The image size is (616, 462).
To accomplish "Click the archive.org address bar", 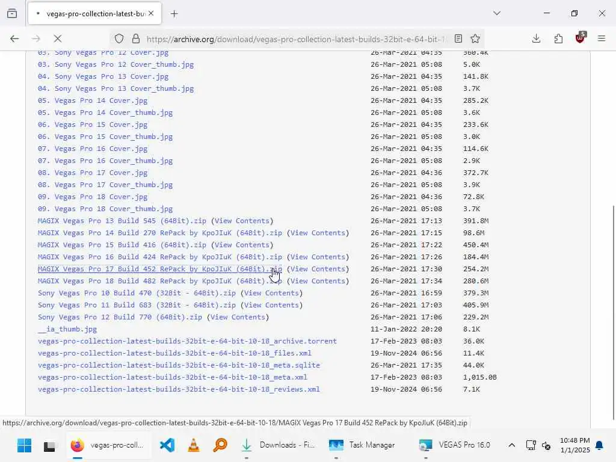I will [x=295, y=39].
